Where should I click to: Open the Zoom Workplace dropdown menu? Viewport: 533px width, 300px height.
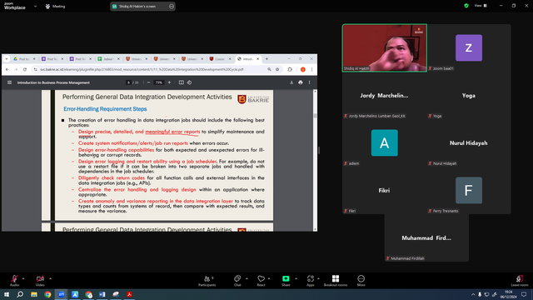click(35, 6)
